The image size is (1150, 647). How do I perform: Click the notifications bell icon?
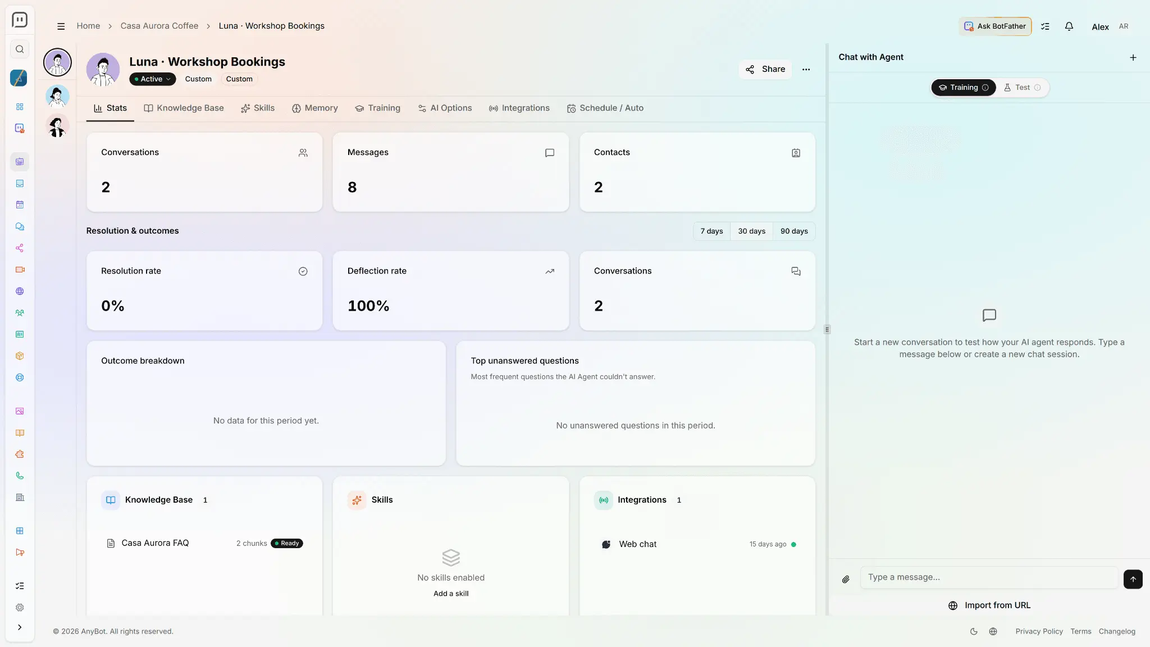click(1069, 26)
